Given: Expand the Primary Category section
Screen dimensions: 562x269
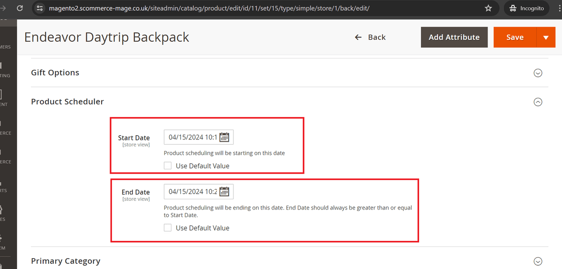Looking at the screenshot, I should pyautogui.click(x=538, y=261).
